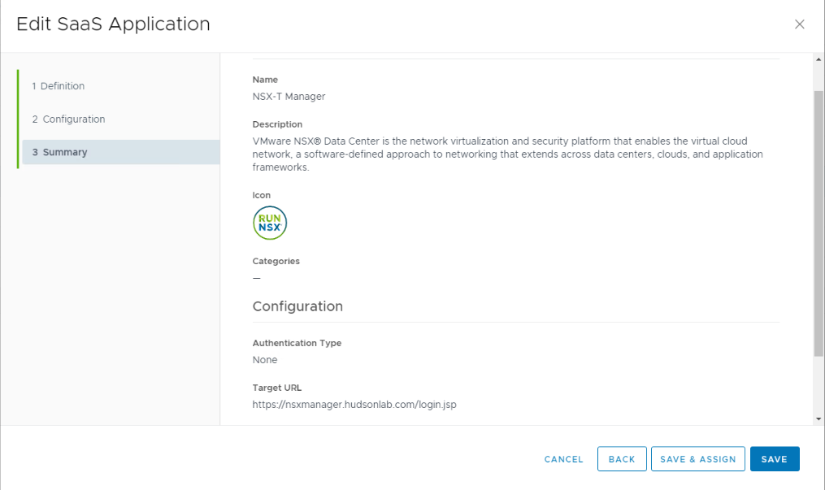Click the VMware NSX description paragraph
The image size is (825, 490).
[x=508, y=154]
